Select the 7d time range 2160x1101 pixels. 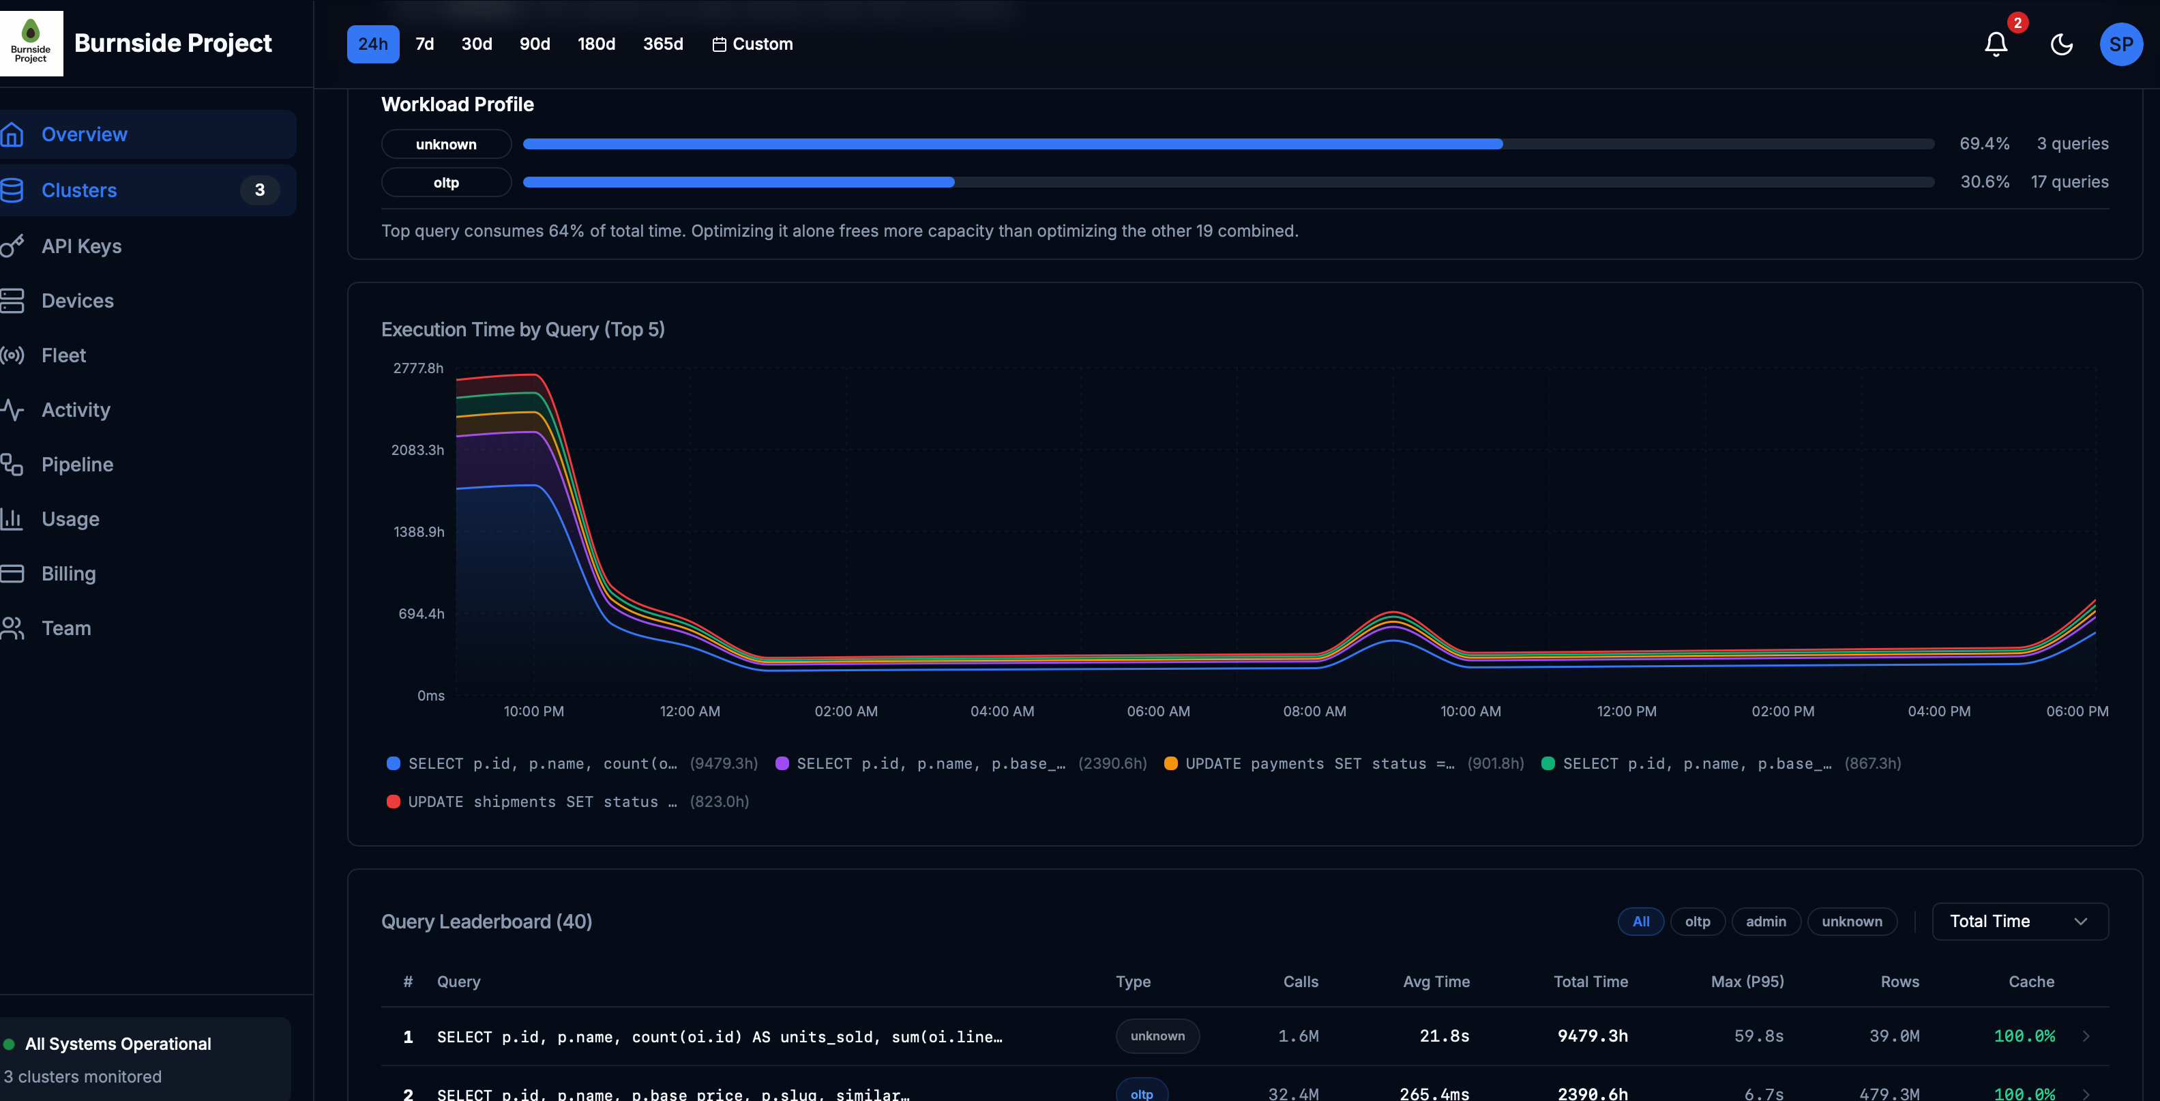click(424, 44)
